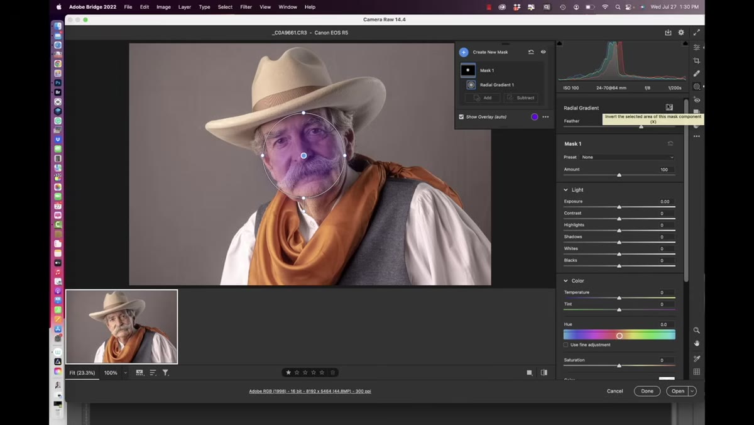Toggle before/after view icon
The image size is (754, 425).
coord(544,373)
